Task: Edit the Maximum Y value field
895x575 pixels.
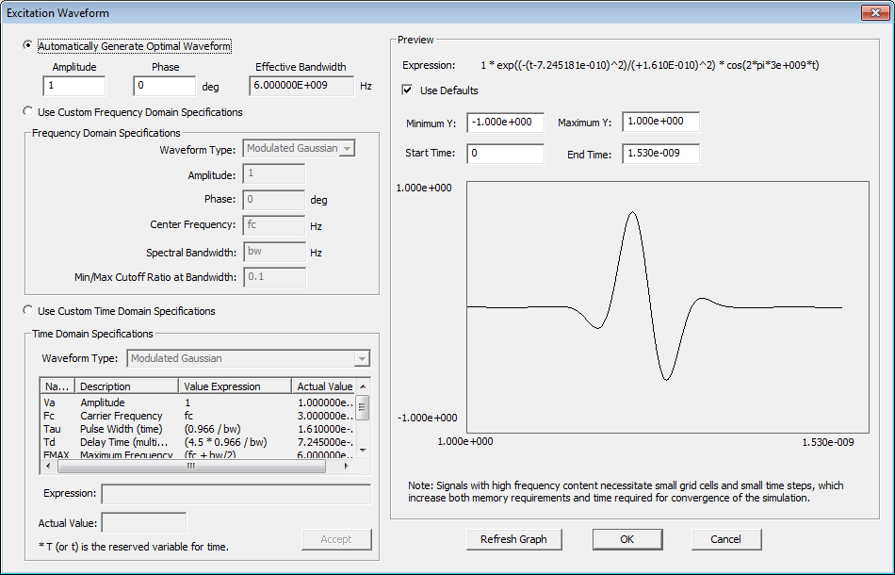Action: click(x=659, y=123)
